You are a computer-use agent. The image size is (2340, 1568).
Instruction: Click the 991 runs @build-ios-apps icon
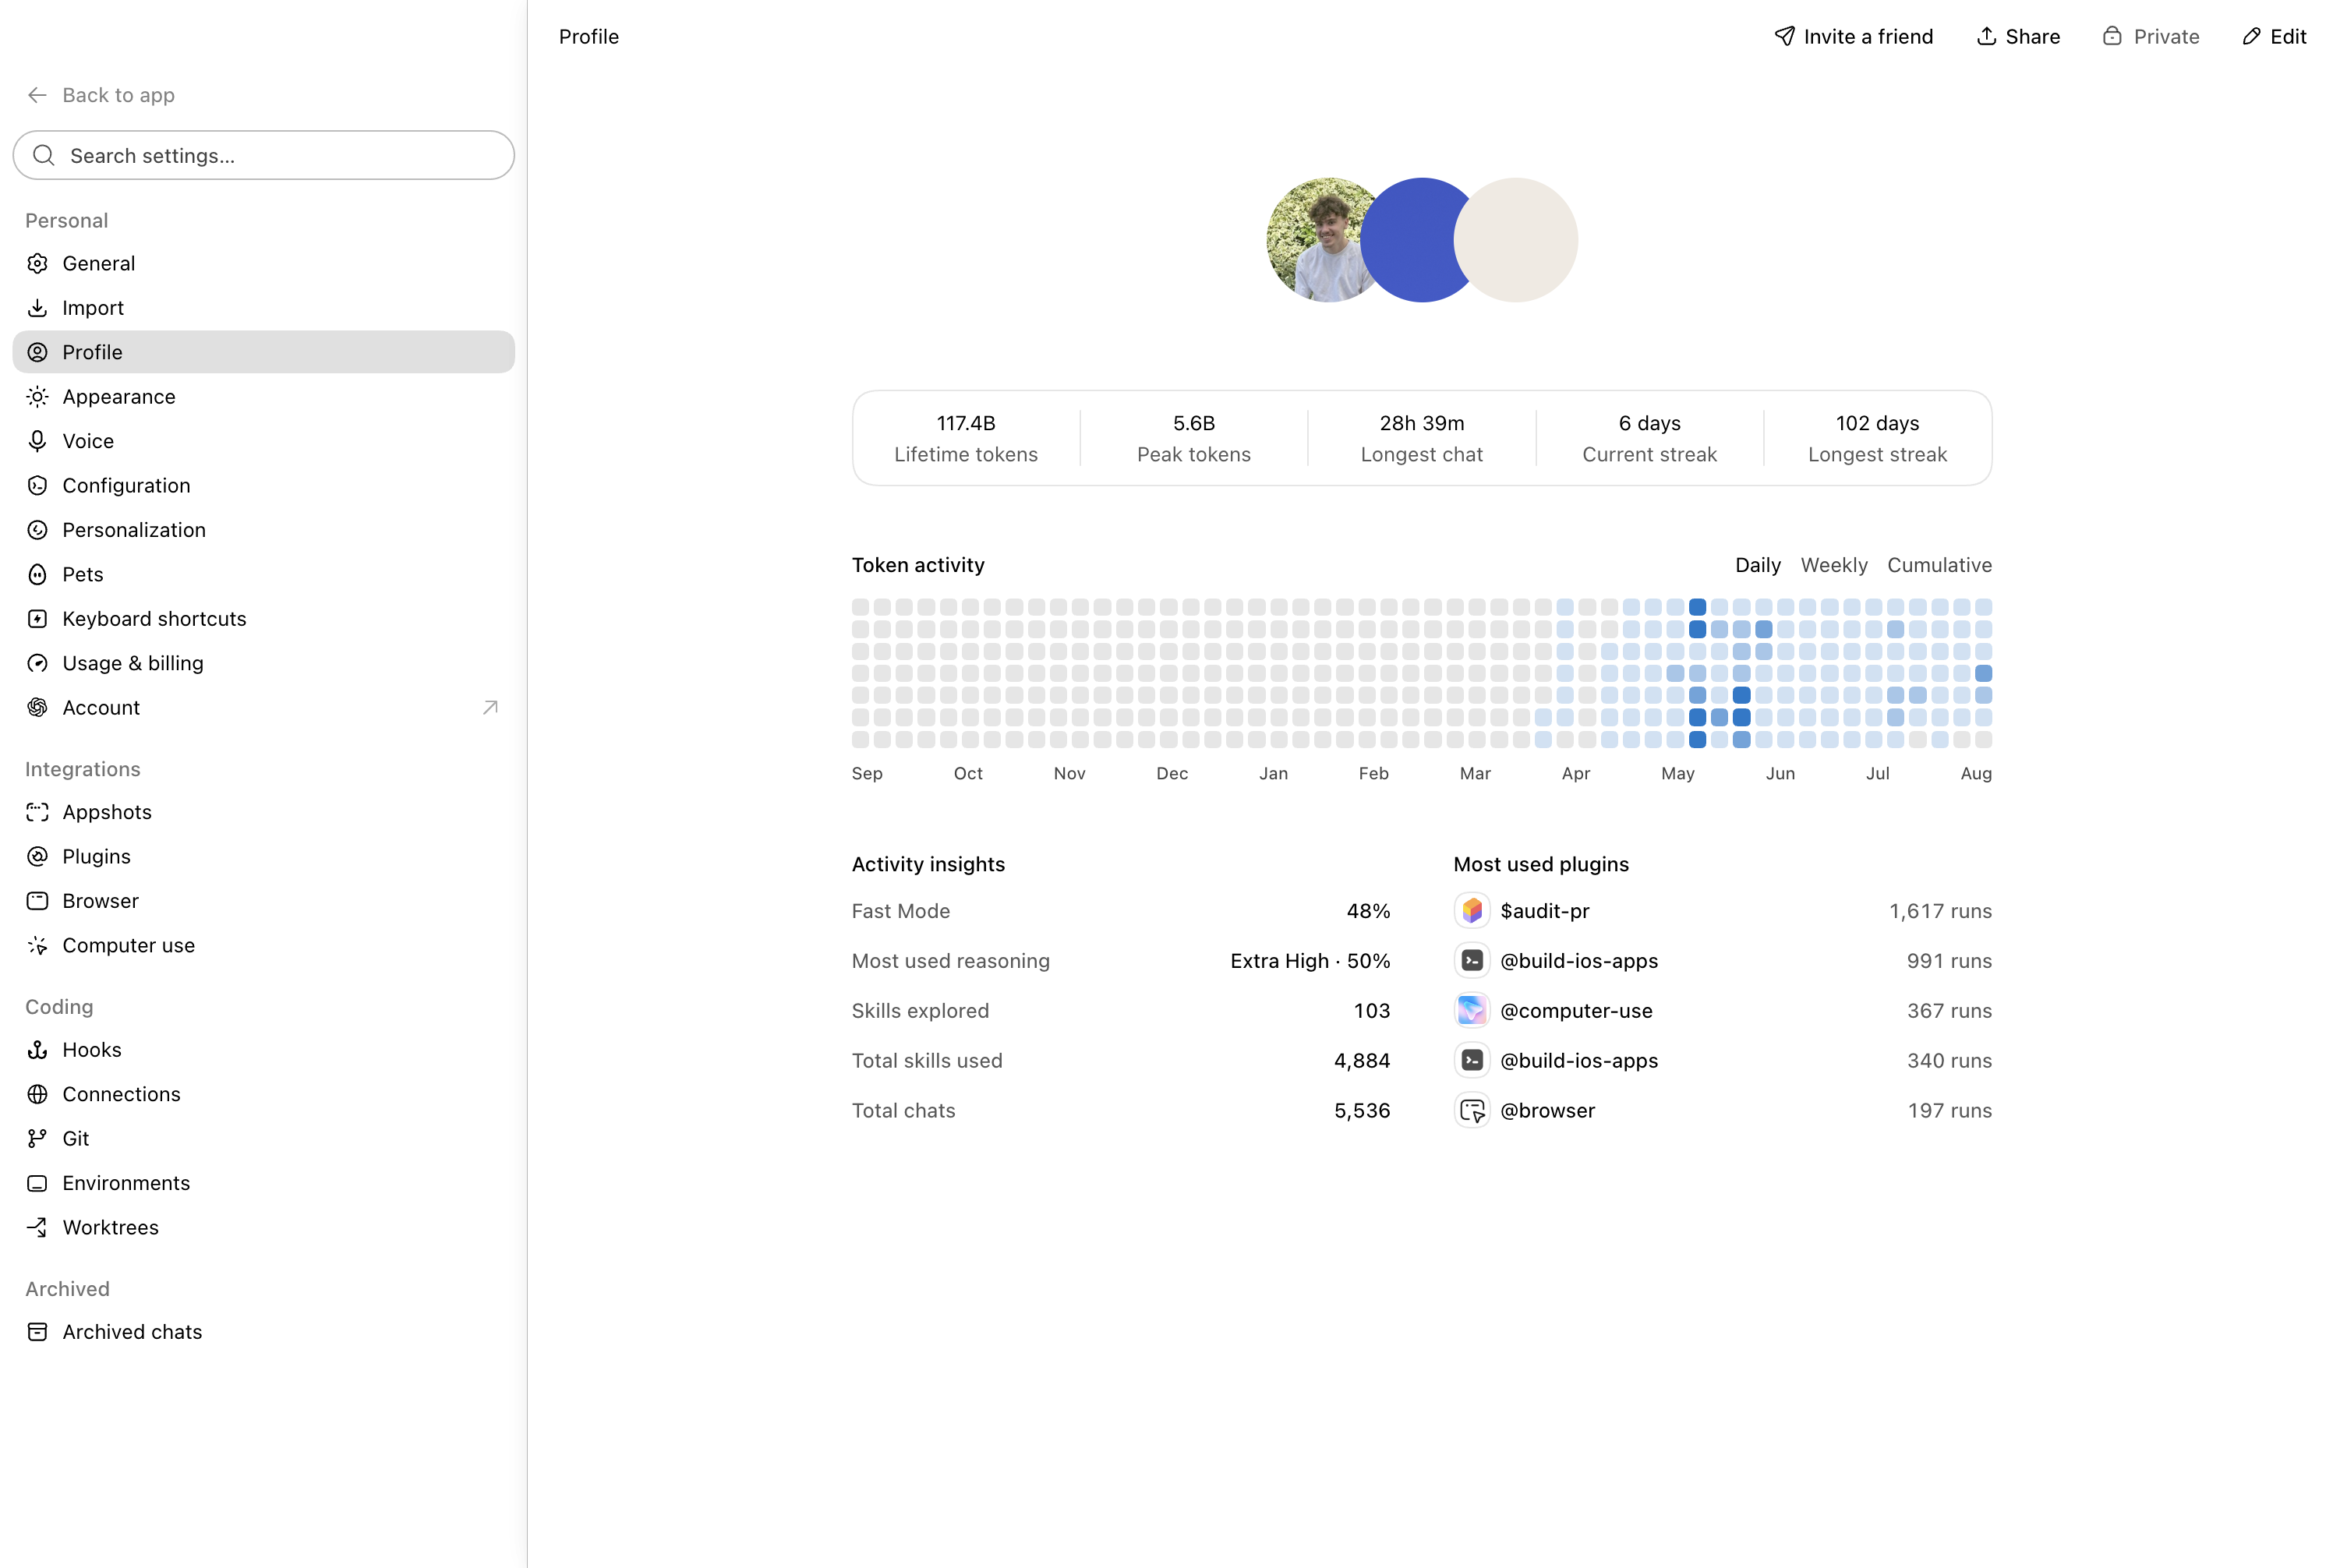[1472, 961]
